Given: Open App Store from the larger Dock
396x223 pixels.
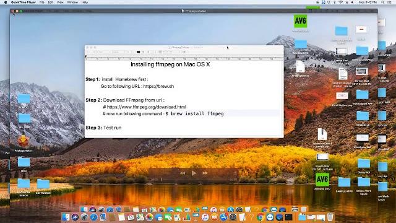Looking at the screenshot, I should [223, 217].
